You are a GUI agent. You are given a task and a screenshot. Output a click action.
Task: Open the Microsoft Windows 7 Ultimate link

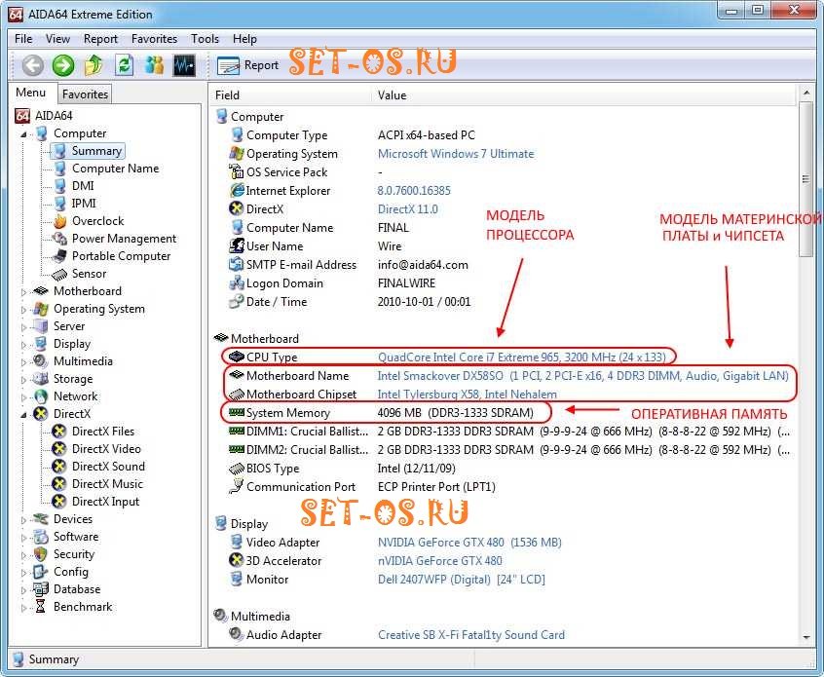pos(455,154)
